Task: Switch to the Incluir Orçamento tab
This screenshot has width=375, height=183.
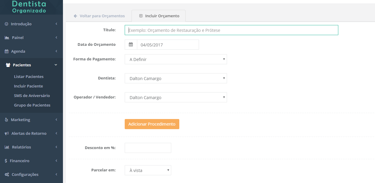Action: point(159,16)
